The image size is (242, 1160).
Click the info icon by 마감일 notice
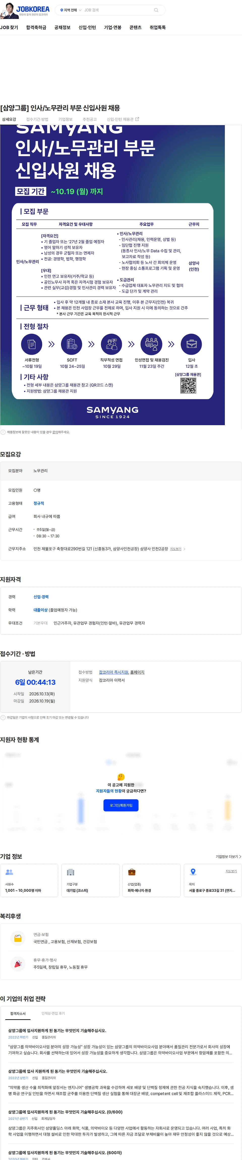3,718
